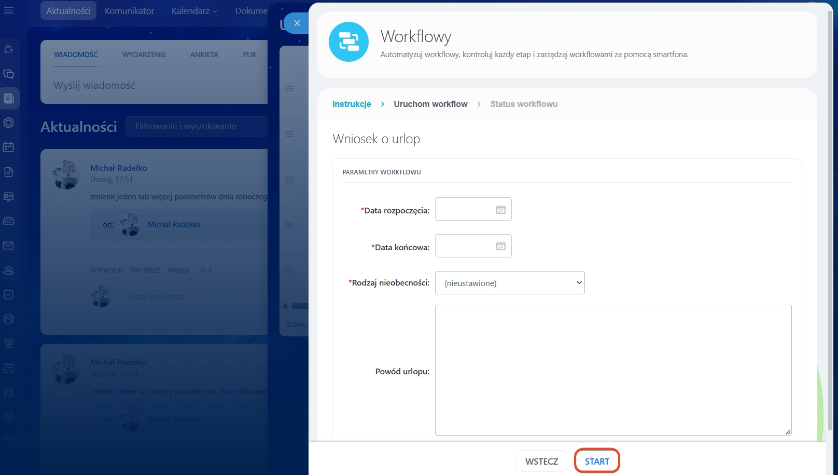Open Michał Radełko profile on today's post

(119, 168)
